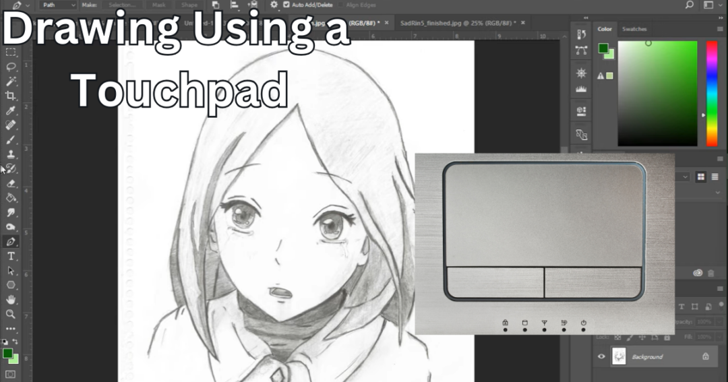Open the History panel icon
Screen dimensions: 728x382
click(x=581, y=34)
